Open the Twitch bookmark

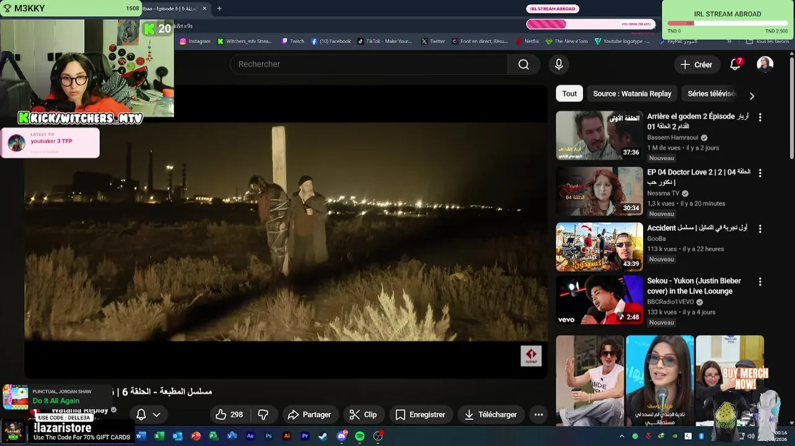click(x=292, y=42)
